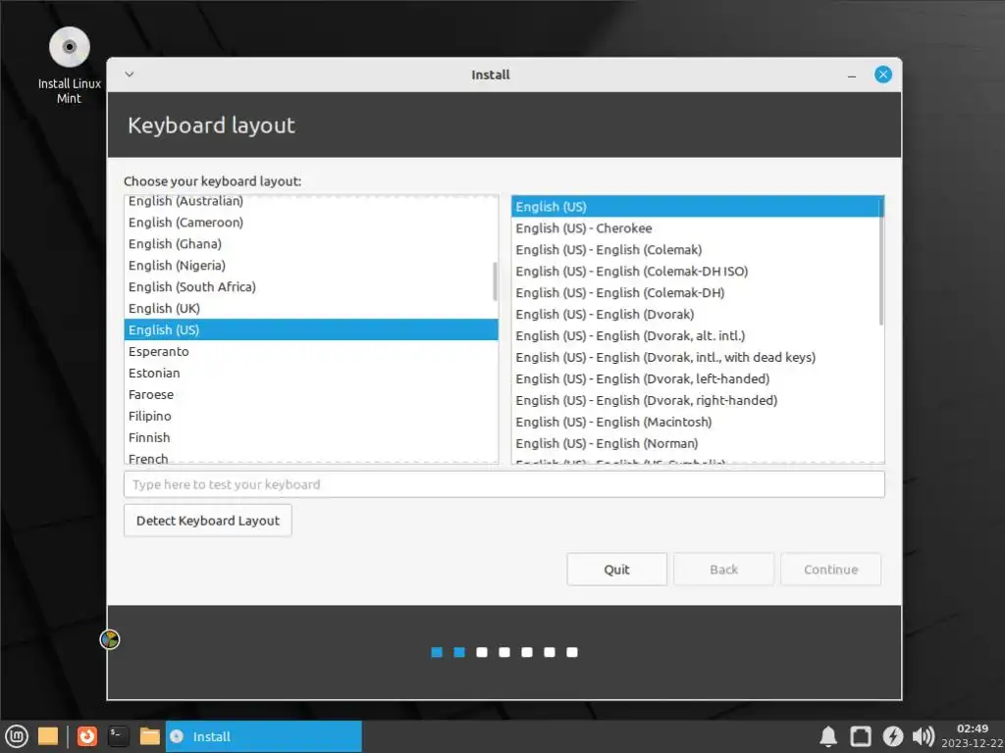Select the English (Colemak-DH ISO) variant

coord(698,272)
